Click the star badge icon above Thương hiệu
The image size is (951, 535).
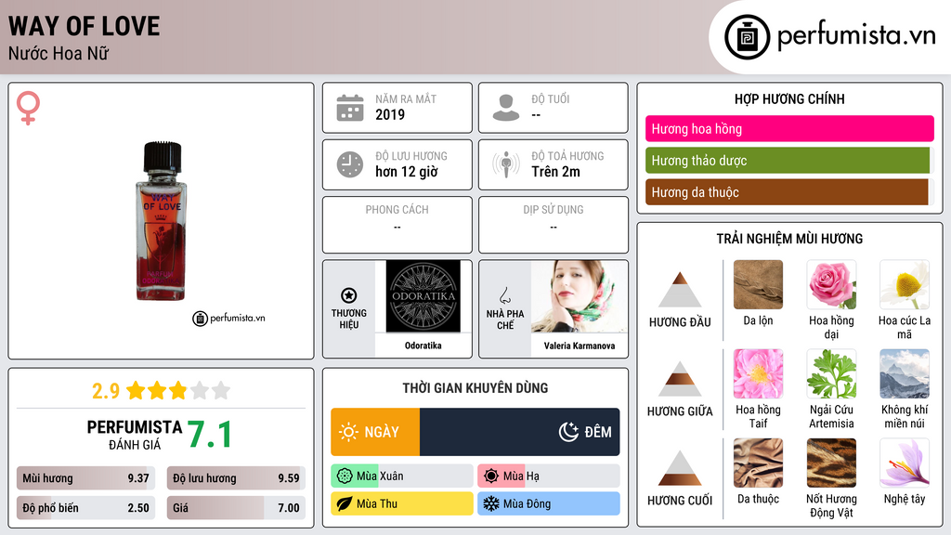pos(349,295)
